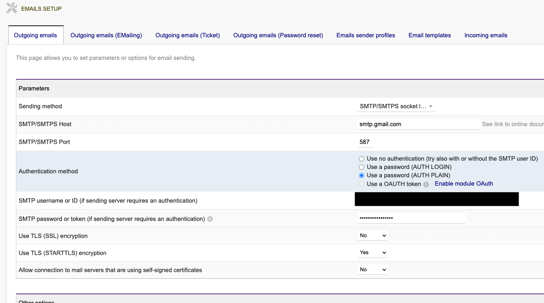Click the Emails Setup wrench icon
The height and width of the screenshot is (303, 544).
pyautogui.click(x=12, y=8)
